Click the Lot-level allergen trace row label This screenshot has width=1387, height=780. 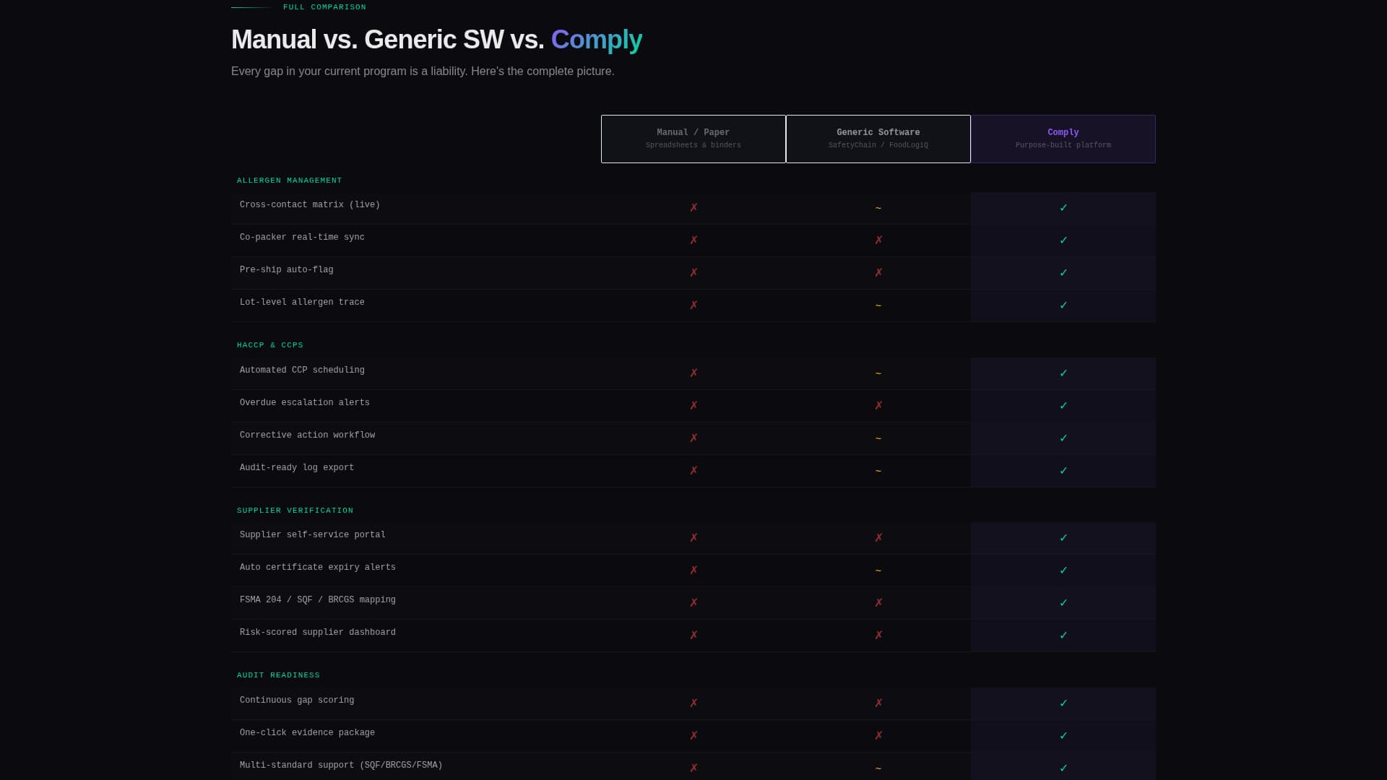[302, 303]
